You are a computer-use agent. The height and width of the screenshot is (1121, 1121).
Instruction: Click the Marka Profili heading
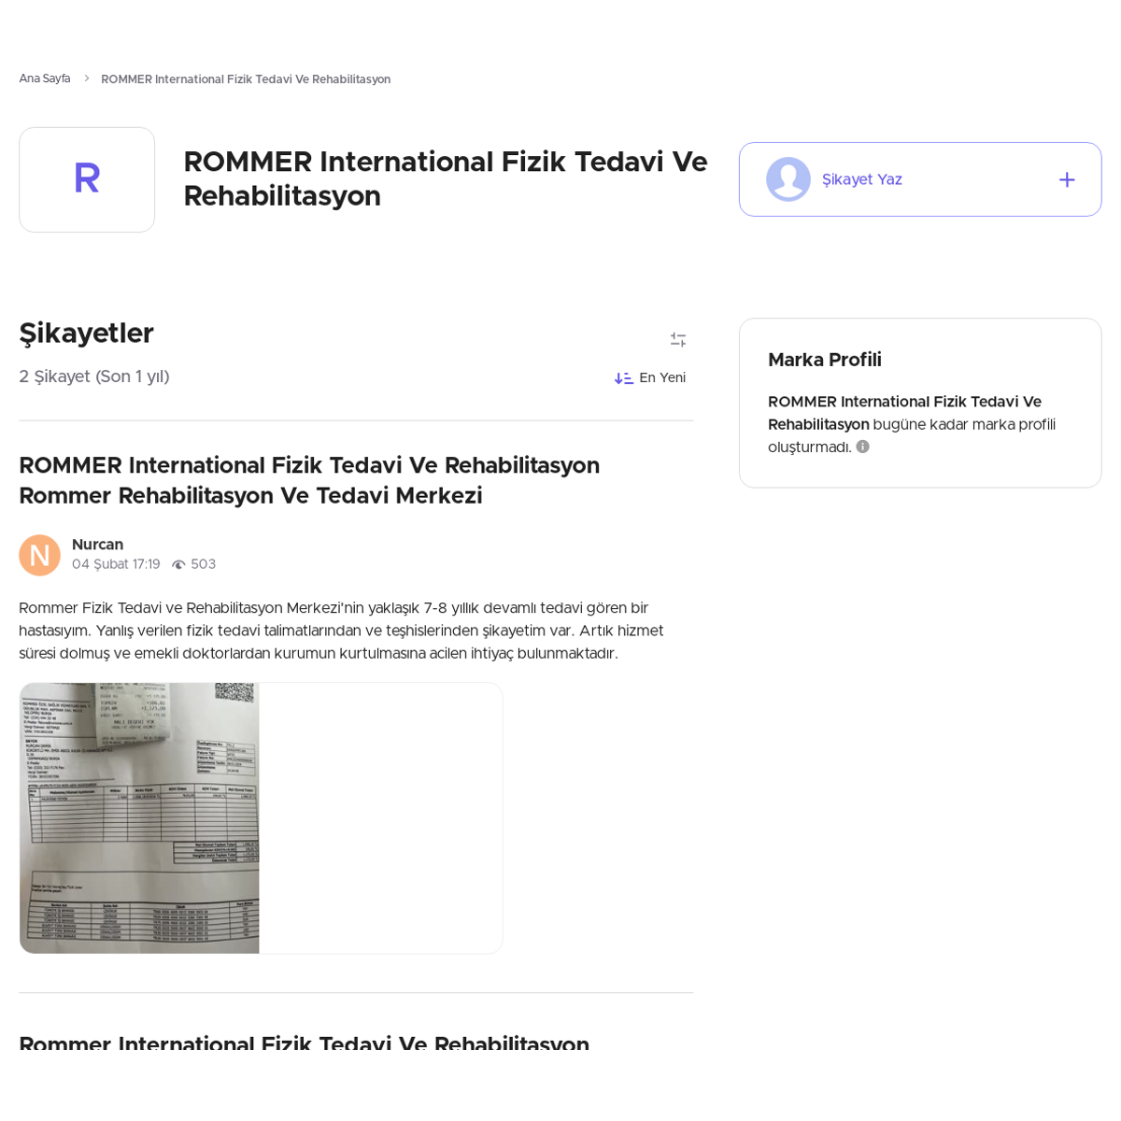pyautogui.click(x=825, y=360)
